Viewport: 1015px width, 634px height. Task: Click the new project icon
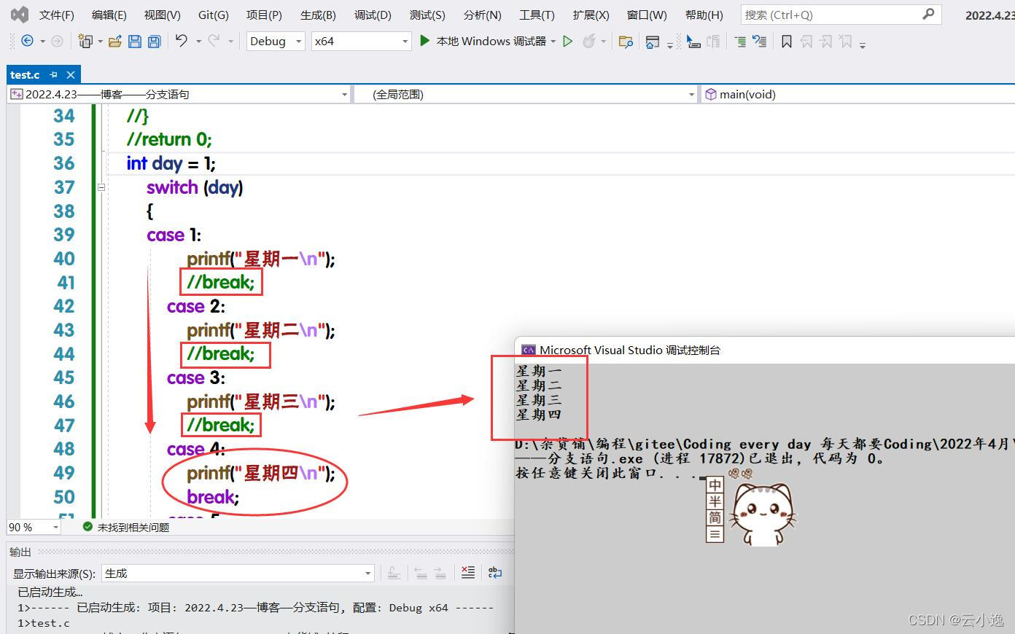pos(85,42)
